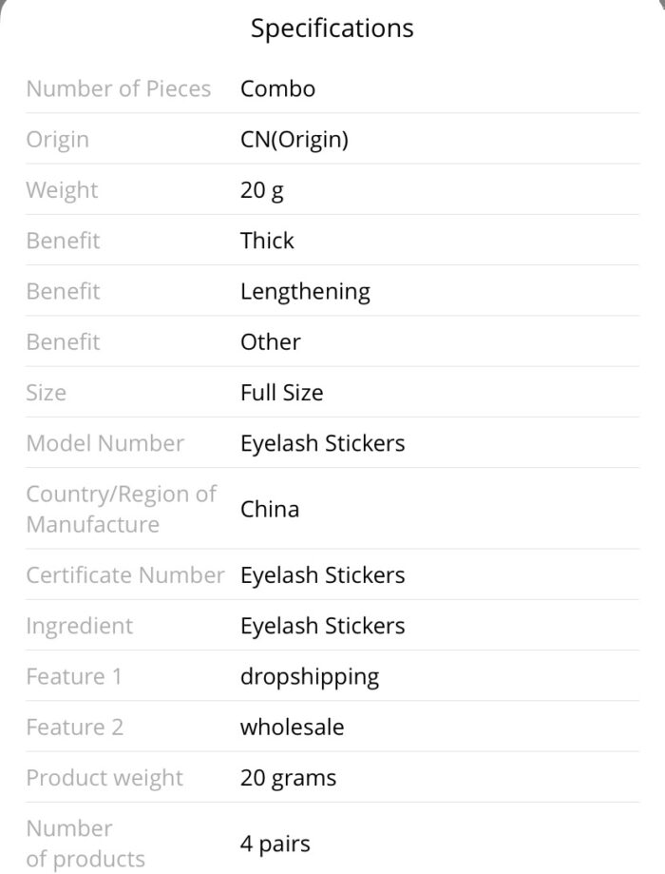Select the Number of products label
The image size is (665, 874).
tap(85, 844)
